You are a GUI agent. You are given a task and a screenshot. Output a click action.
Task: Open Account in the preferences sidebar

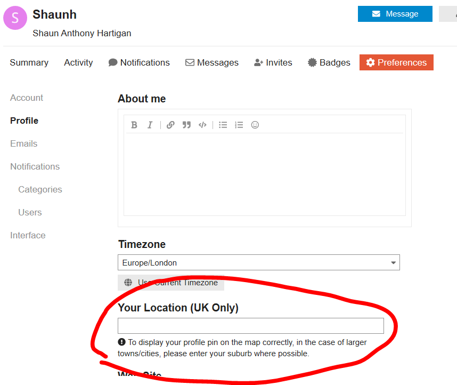pyautogui.click(x=27, y=98)
